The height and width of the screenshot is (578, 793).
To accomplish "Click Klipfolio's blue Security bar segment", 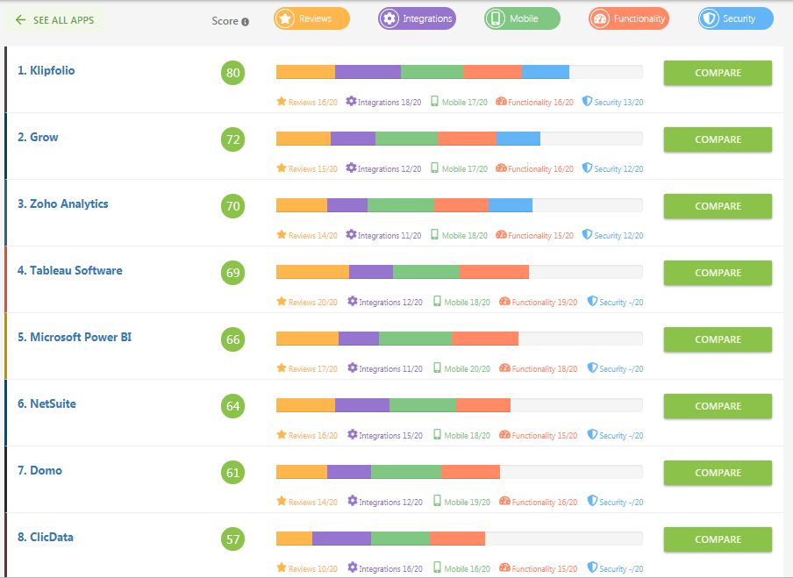I will (x=546, y=72).
